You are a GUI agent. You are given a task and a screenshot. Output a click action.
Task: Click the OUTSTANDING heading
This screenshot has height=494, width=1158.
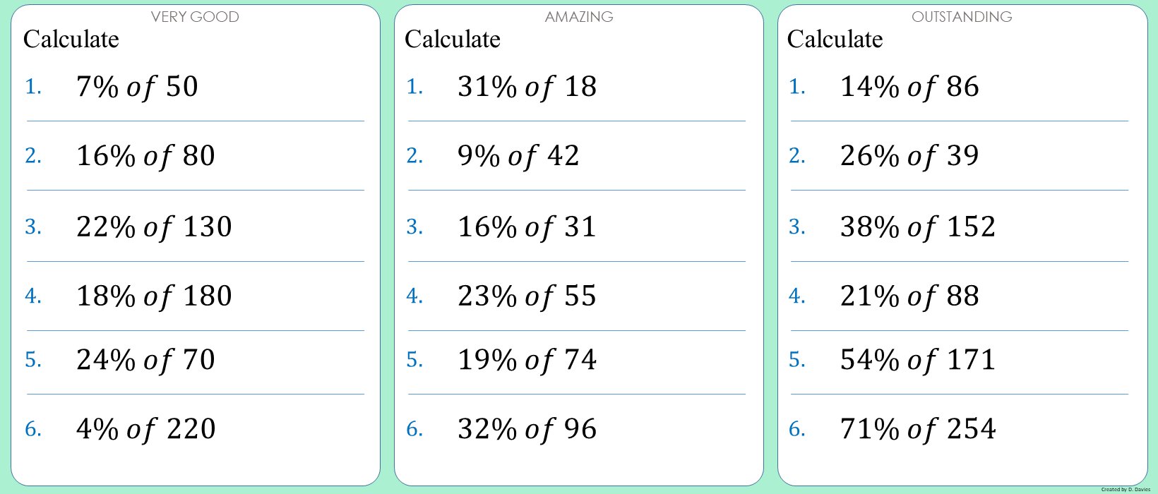pos(962,17)
